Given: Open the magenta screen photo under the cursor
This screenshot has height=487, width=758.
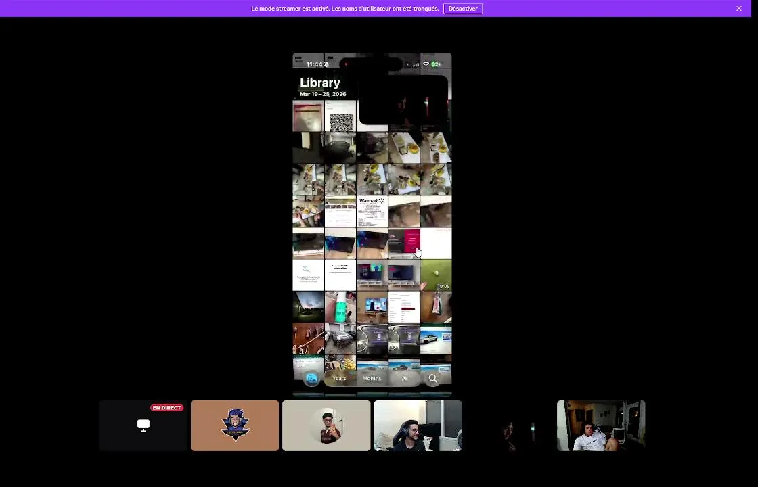Looking at the screenshot, I should click(404, 243).
